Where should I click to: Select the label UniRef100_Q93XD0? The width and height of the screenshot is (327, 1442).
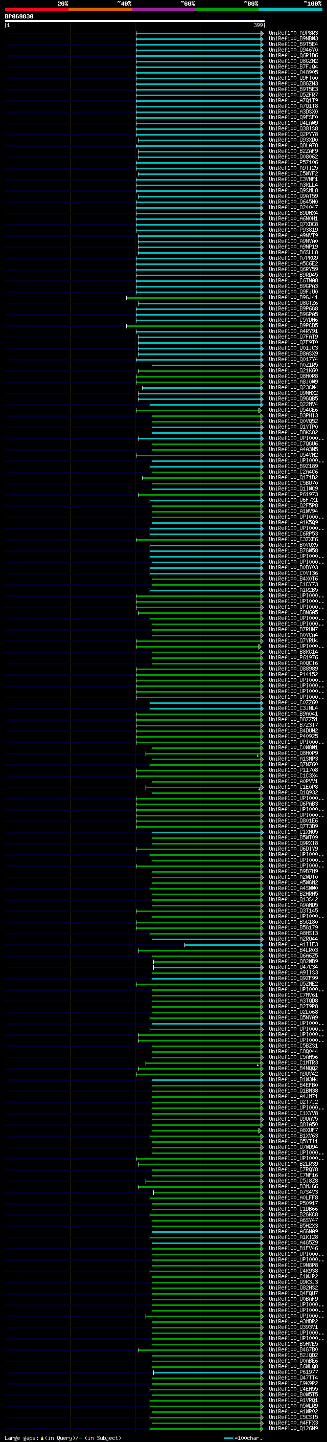click(x=293, y=140)
